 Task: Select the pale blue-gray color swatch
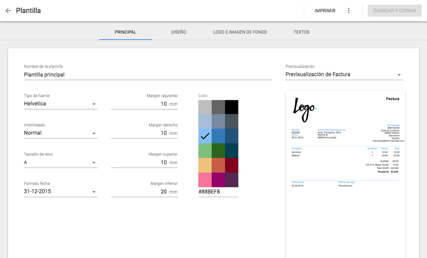[x=205, y=122]
